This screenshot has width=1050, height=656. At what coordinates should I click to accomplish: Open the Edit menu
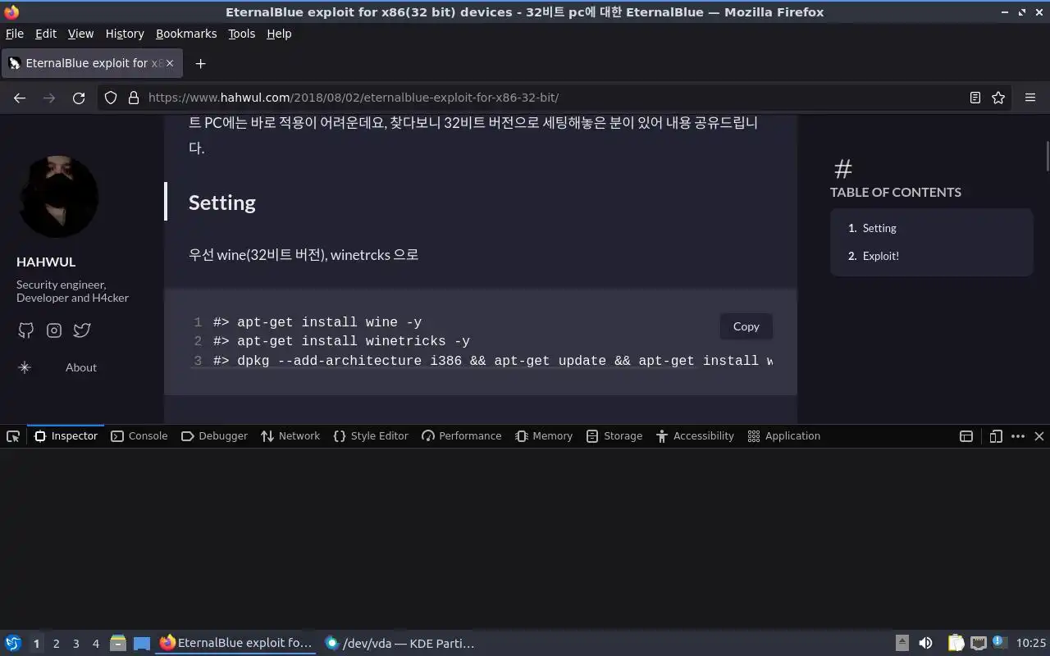46,34
